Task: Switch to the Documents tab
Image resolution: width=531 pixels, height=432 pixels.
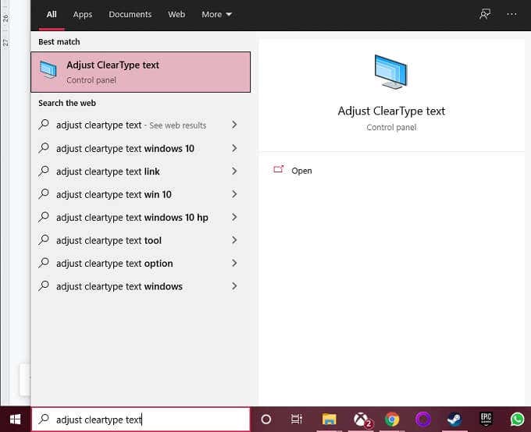Action: pos(130,14)
